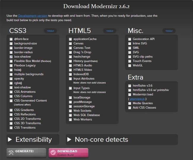The height and width of the screenshot is (160, 193).
Task: Tick the border-radius checkbox
Action: coord(11,52)
